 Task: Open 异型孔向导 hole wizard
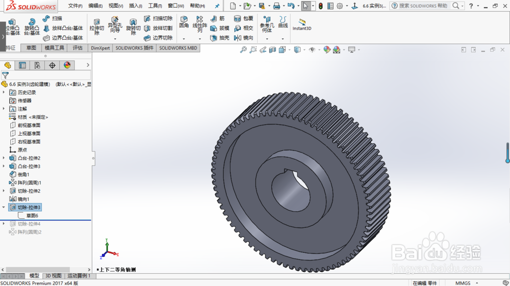(x=115, y=24)
